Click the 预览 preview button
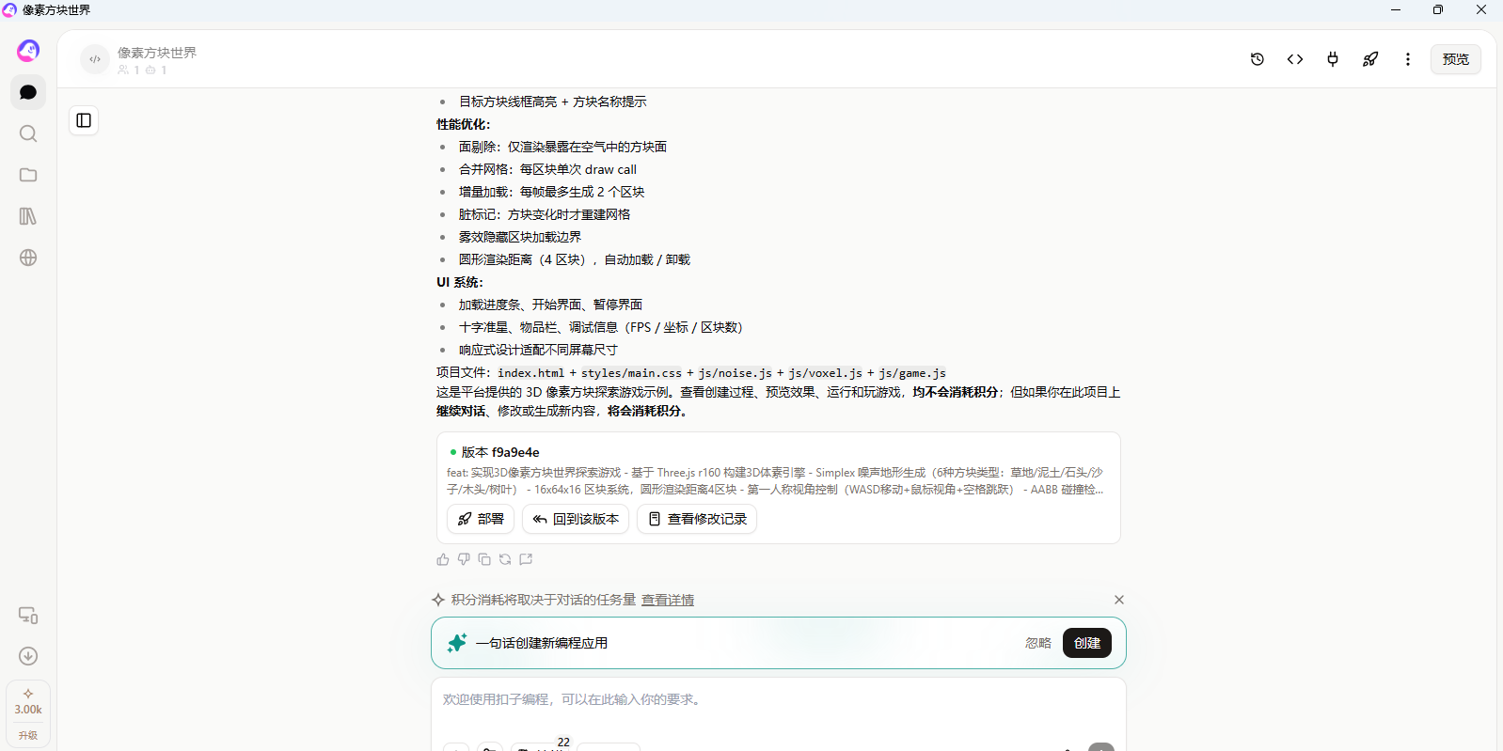The width and height of the screenshot is (1503, 751). click(1456, 59)
